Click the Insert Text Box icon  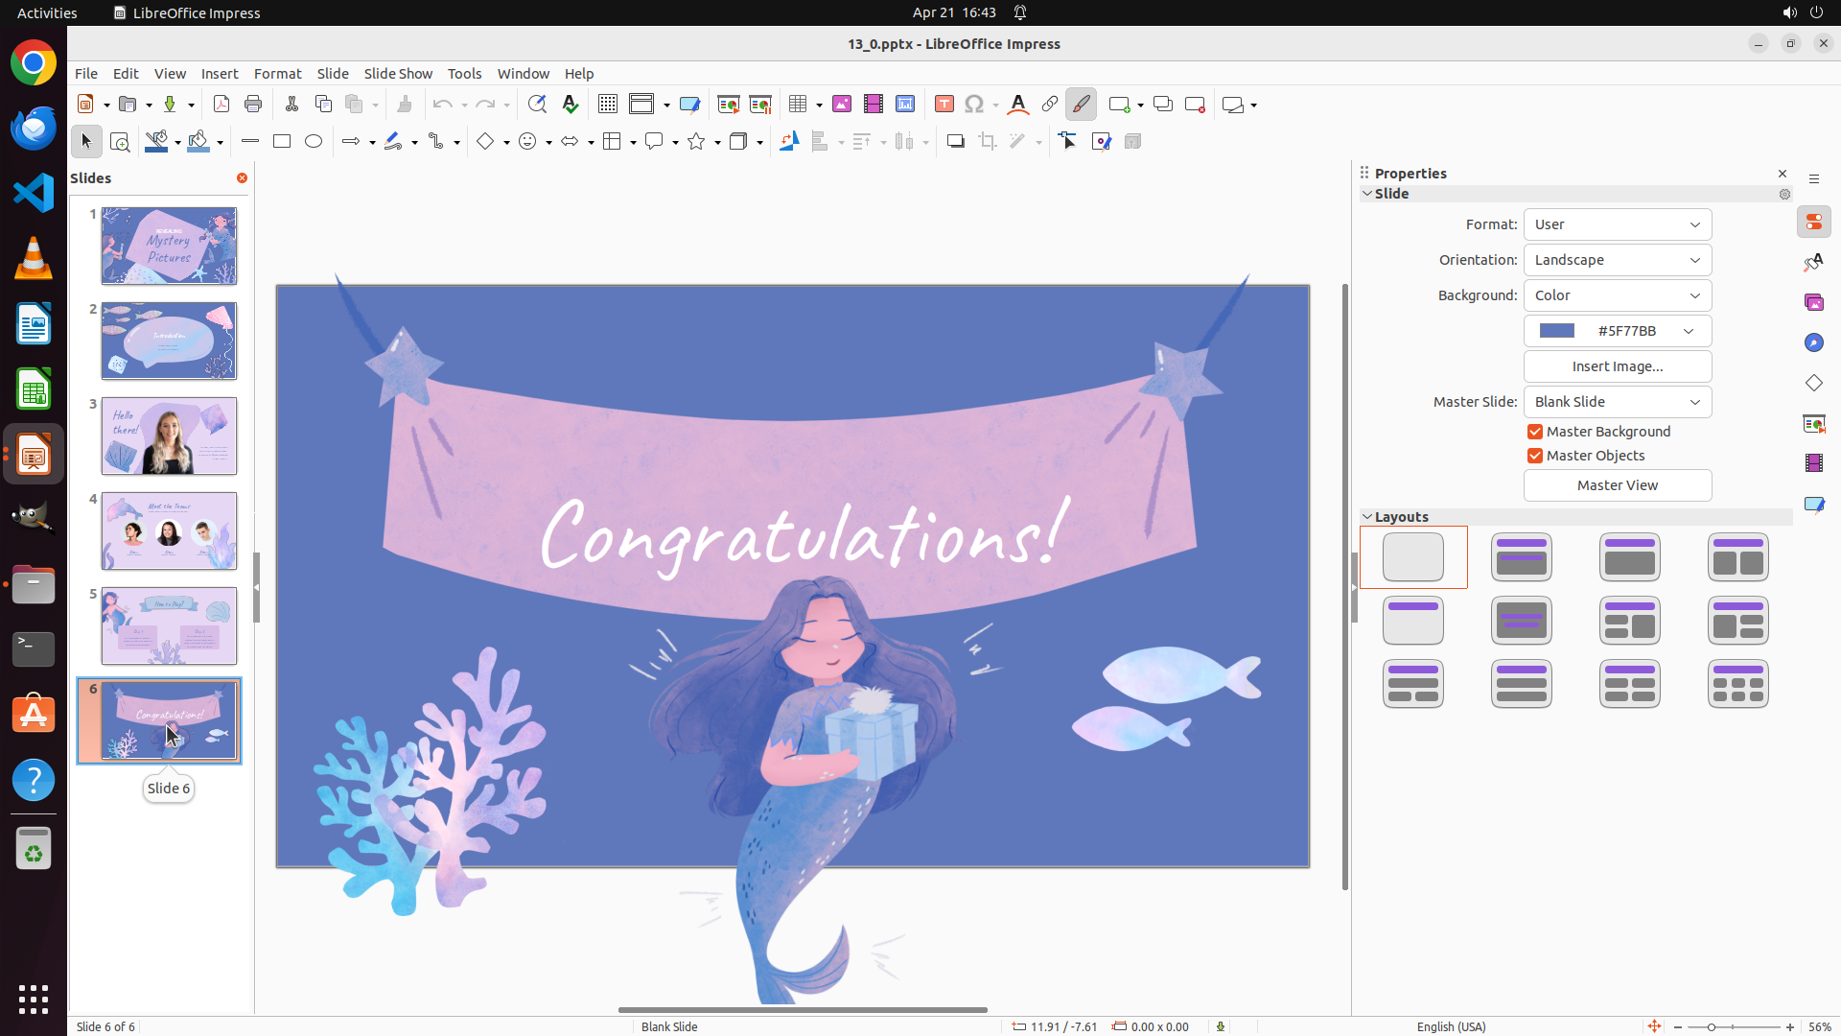[x=944, y=105]
